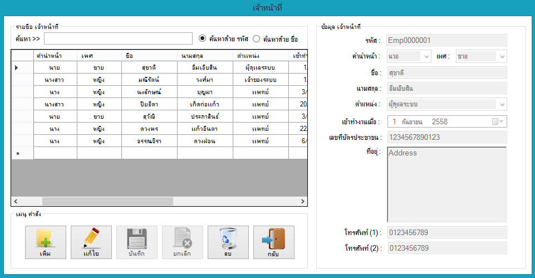This screenshot has width=535, height=278.
Task: Click the scroll left arrow of the table
Action: point(16,201)
